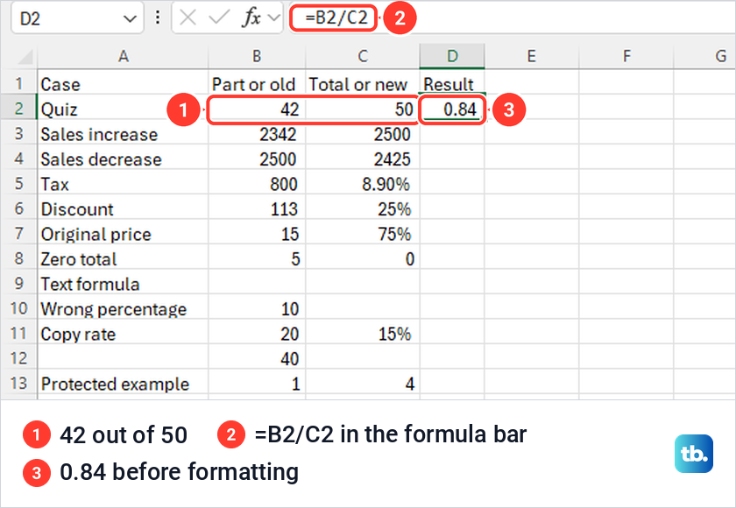Click the cell containing 0 in row 8
The image size is (736, 508).
[363, 258]
